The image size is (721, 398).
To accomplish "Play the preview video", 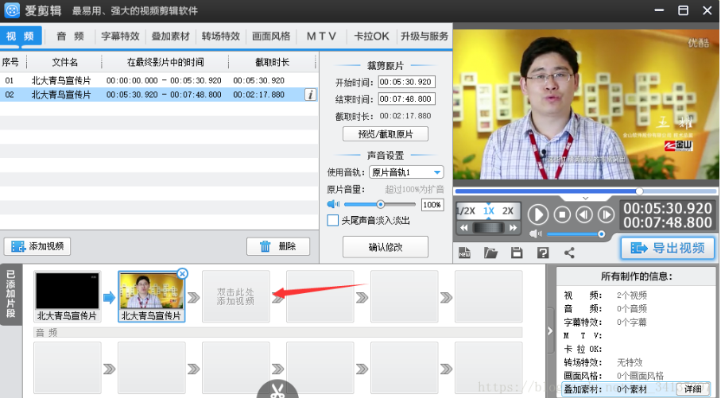I will click(537, 214).
